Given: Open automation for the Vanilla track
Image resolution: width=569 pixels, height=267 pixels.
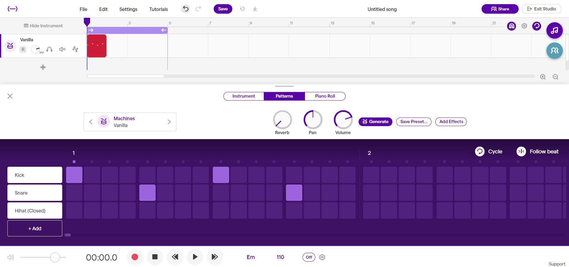Looking at the screenshot, I should [75, 49].
